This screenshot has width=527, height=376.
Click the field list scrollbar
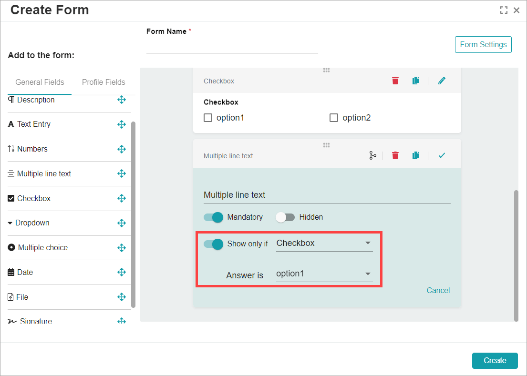[x=134, y=215]
